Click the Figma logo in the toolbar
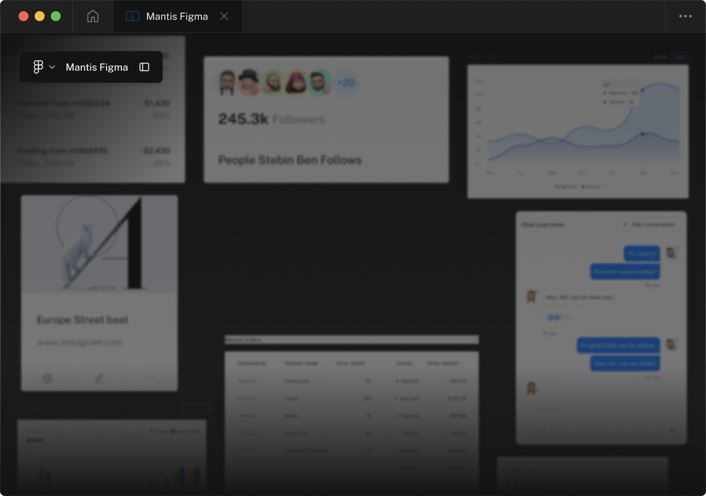 point(38,66)
